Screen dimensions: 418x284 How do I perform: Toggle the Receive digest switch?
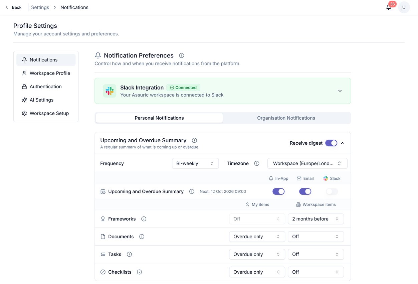tap(331, 143)
